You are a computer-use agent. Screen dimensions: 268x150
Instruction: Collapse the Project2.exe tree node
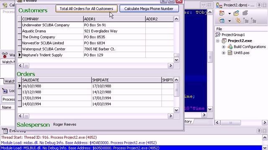tap(218, 41)
